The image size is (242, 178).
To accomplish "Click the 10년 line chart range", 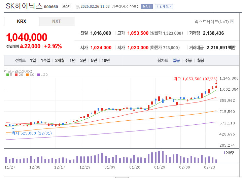I will [x=105, y=60].
